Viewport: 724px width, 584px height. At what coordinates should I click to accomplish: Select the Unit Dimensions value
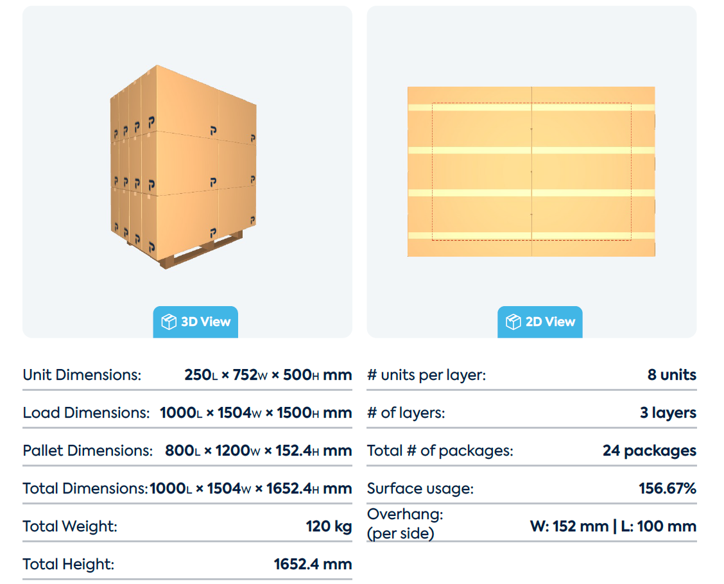click(268, 375)
